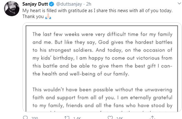The width and height of the screenshot is (182, 119).
Task: Click 'the health and well-being' line in image
Action: 81,74
